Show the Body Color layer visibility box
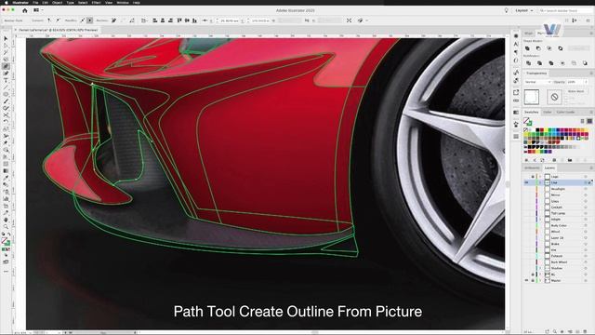This screenshot has height=335, width=595. coord(526,225)
